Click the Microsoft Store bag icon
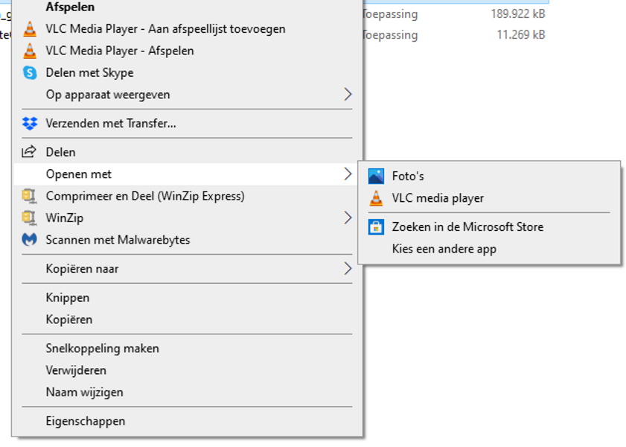The width and height of the screenshot is (626, 447). point(376,227)
